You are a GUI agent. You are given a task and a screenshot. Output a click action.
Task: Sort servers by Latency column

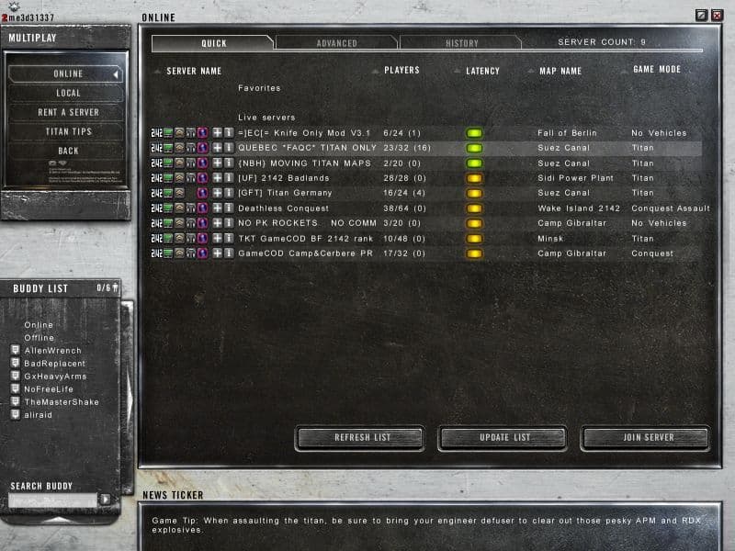[x=482, y=72]
